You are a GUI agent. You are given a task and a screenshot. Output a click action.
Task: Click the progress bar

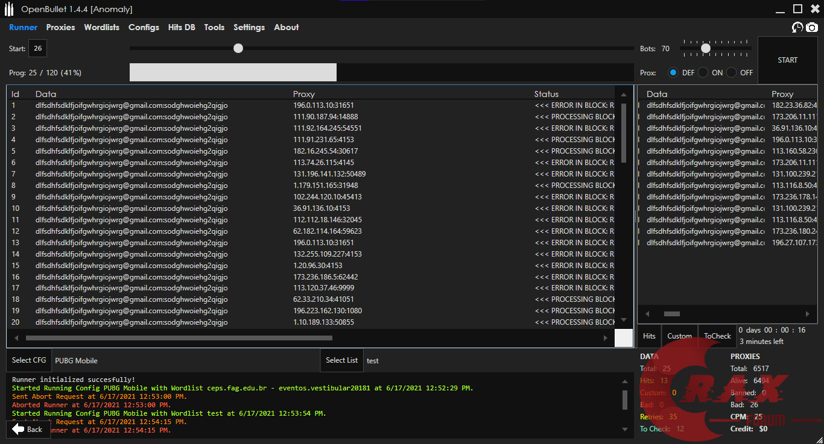click(x=381, y=72)
